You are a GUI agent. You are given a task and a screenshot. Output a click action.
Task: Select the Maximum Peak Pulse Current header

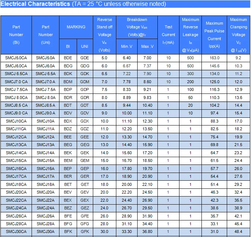214,35
